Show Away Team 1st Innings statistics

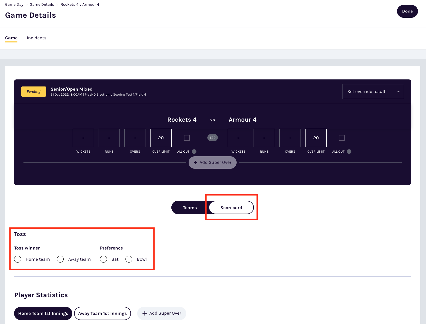103,313
